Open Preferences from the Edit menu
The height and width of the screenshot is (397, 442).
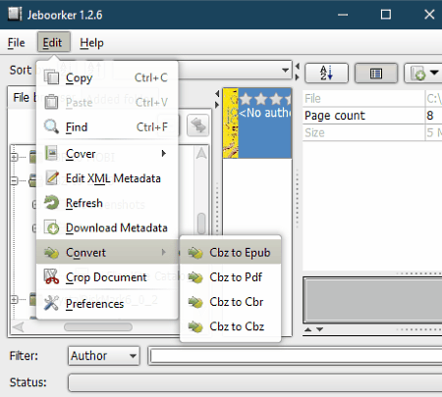(107, 304)
